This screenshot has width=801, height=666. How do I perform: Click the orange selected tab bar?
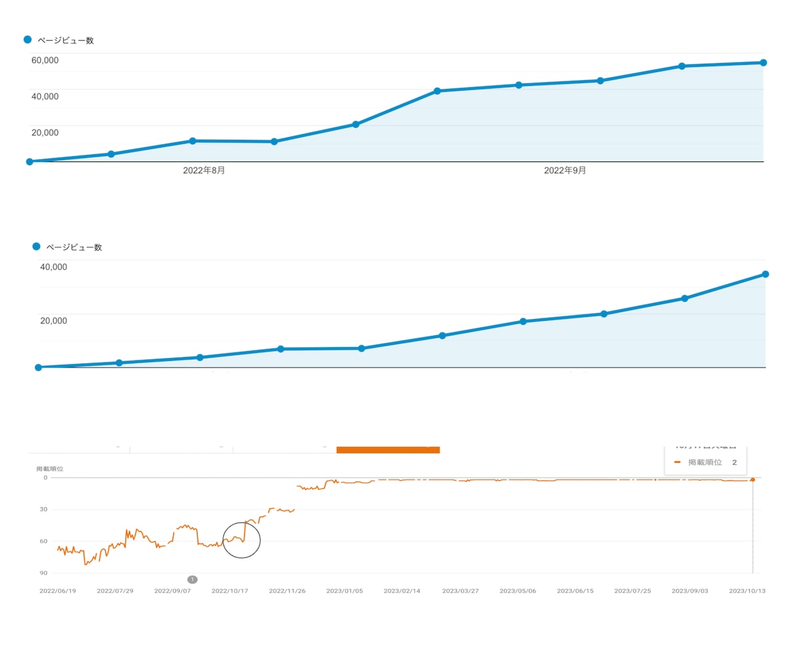coord(388,449)
